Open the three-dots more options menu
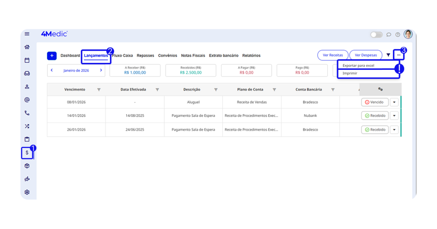 point(399,55)
